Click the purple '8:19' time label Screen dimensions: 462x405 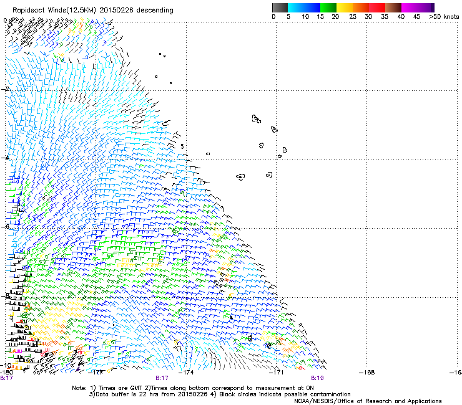(x=317, y=378)
